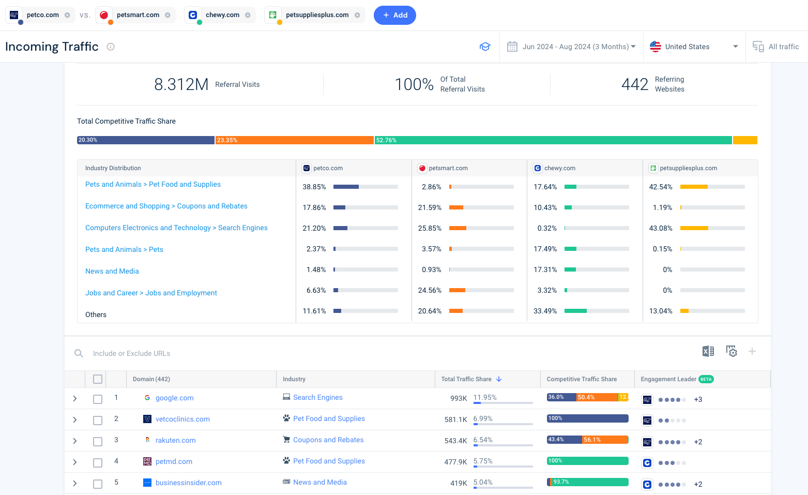
Task: Click the petco engagement leader icon in google.com row
Action: coord(647,400)
